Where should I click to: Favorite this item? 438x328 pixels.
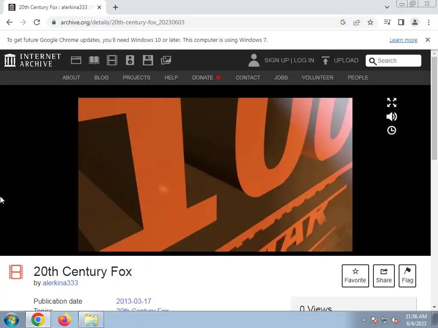coord(355,276)
